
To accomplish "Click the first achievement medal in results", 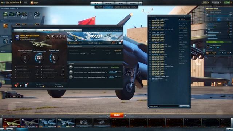I will (48, 36).
